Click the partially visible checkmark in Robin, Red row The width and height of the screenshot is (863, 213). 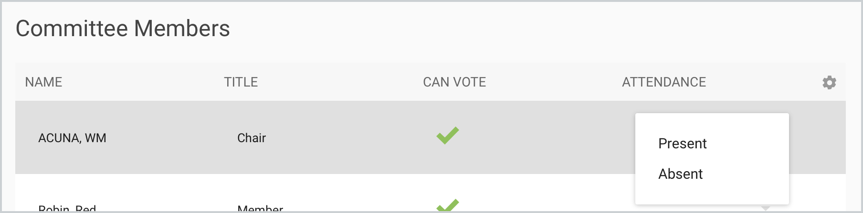(x=447, y=206)
